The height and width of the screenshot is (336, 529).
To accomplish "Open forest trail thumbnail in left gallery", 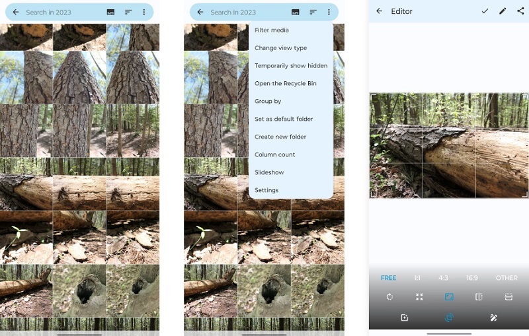I will tap(133, 131).
